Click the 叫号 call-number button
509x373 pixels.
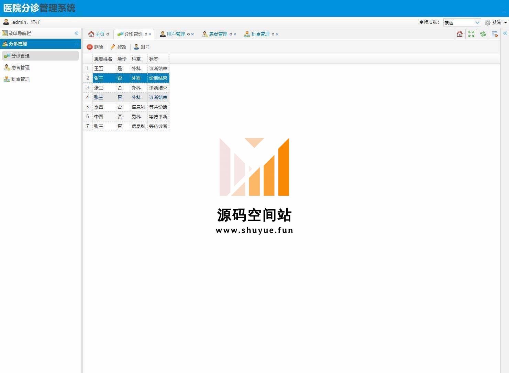tap(142, 47)
